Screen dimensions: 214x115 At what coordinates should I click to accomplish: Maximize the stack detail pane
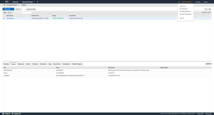[211, 64]
